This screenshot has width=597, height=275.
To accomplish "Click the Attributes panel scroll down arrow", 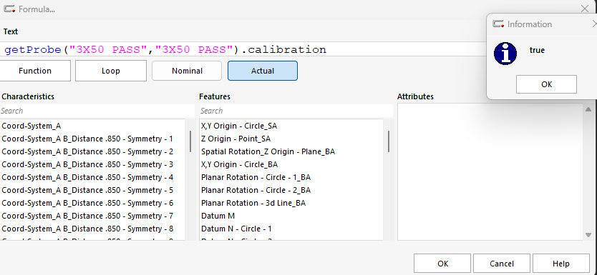I will [x=588, y=235].
